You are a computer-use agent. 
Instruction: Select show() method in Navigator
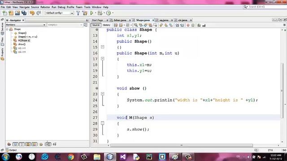click(x=22, y=44)
